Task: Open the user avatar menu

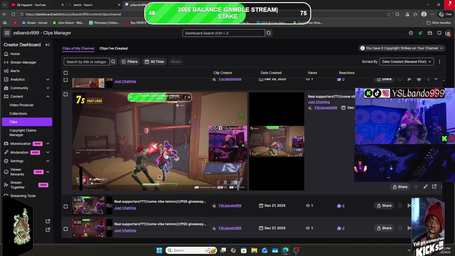Action: click(448, 33)
